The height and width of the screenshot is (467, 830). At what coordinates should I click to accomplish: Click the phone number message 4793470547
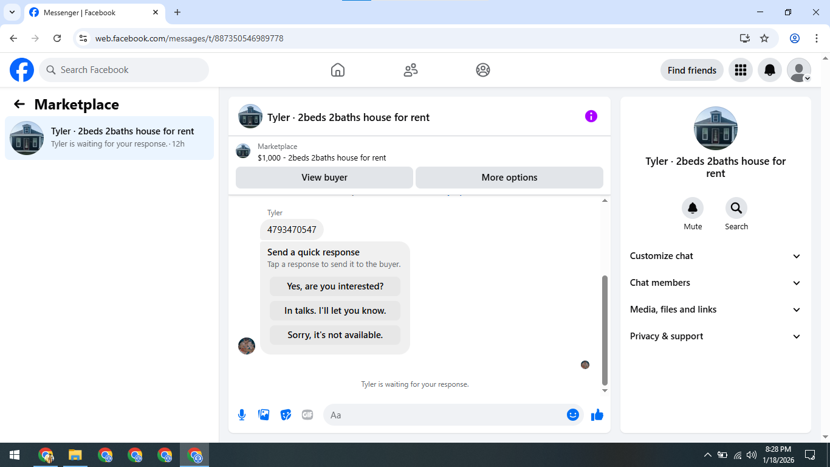[x=292, y=230]
